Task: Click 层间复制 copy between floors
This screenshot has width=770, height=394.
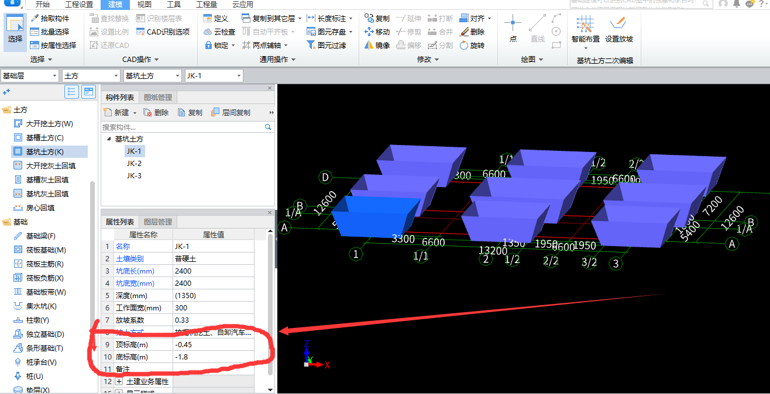Action: click(231, 112)
